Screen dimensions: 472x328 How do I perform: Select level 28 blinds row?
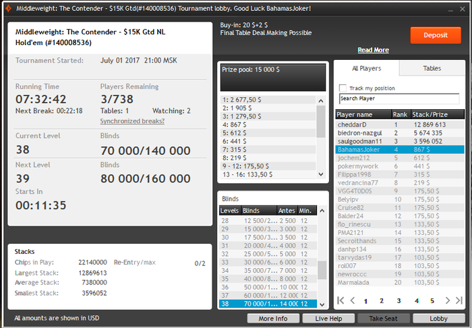[268, 221]
